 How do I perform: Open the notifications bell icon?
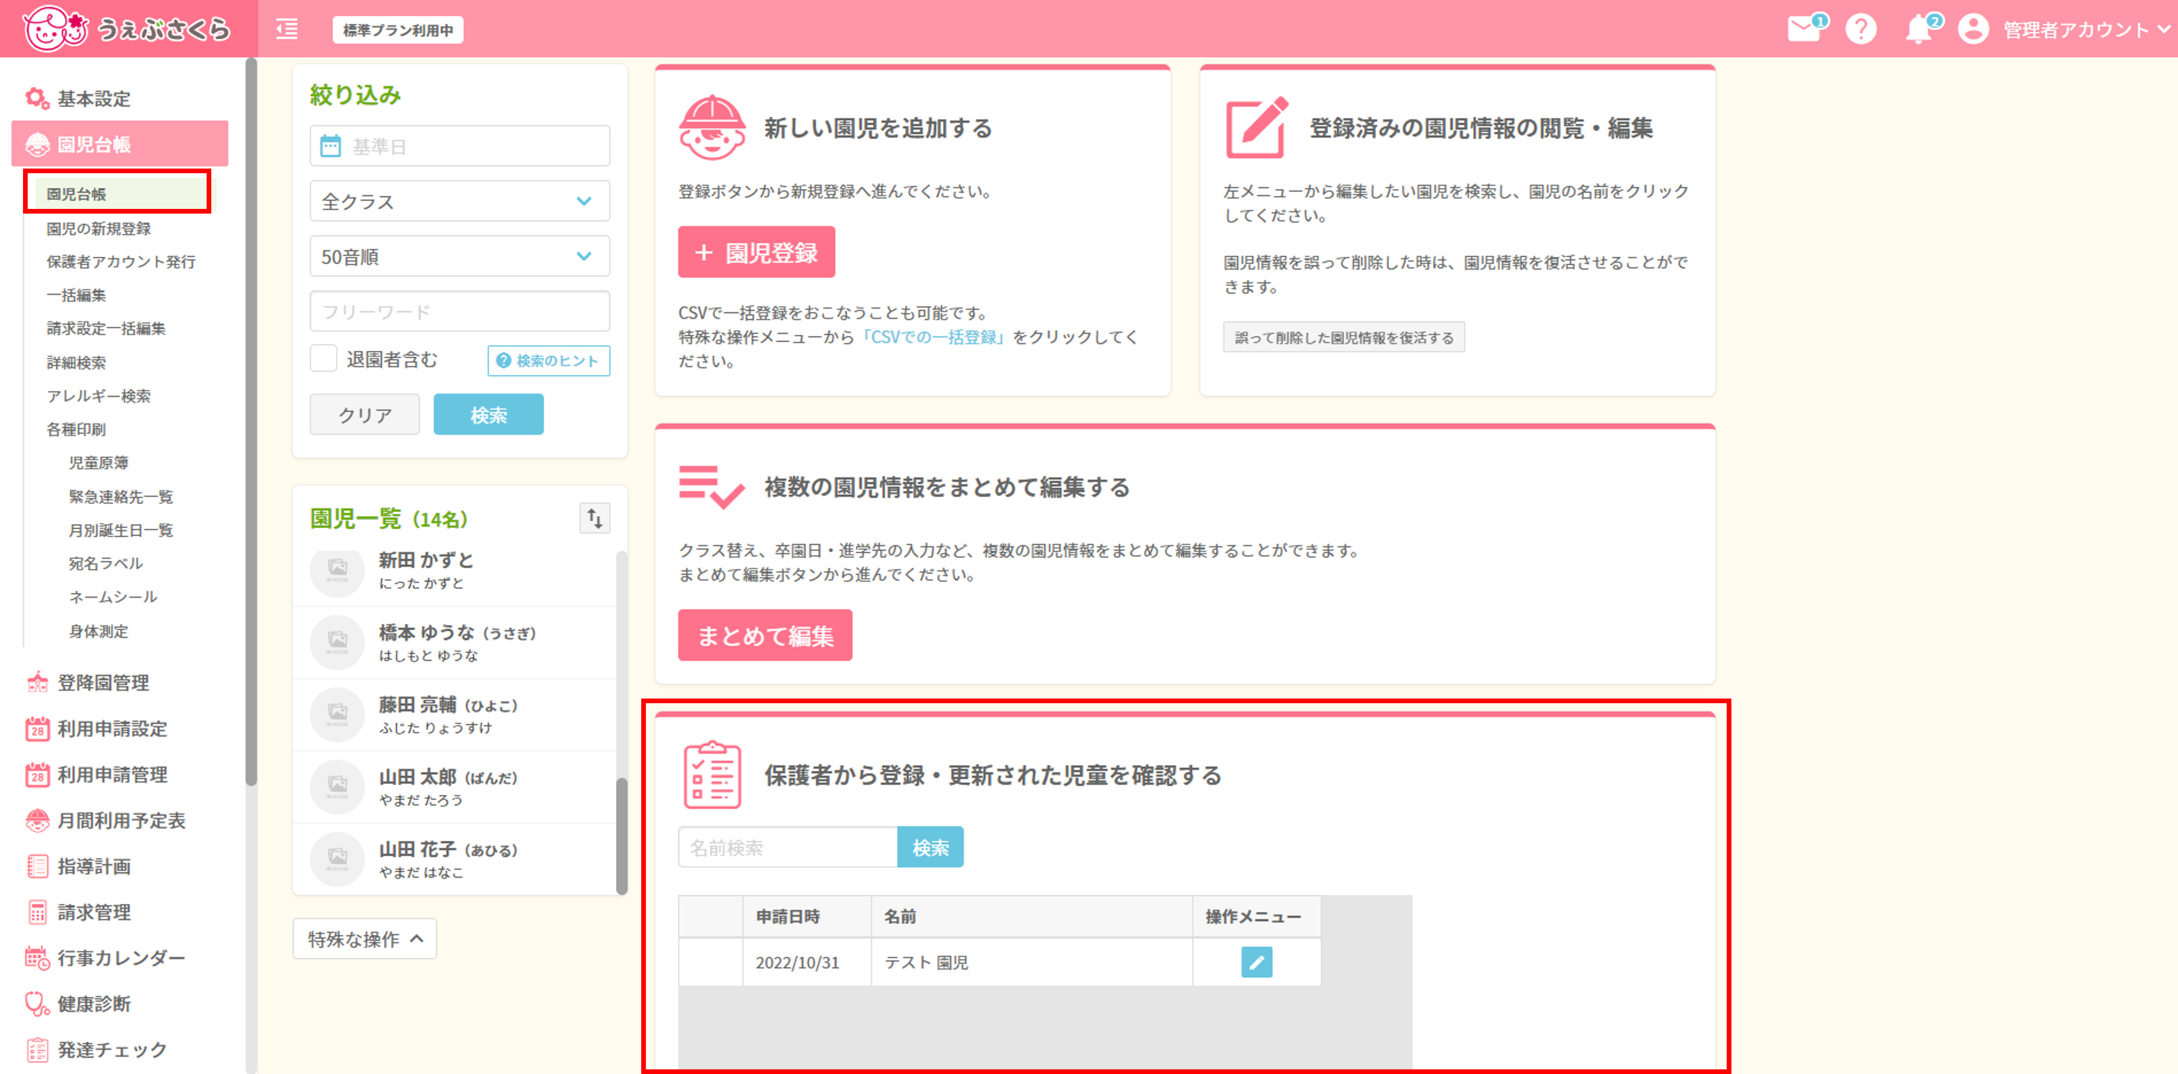[x=1918, y=30]
